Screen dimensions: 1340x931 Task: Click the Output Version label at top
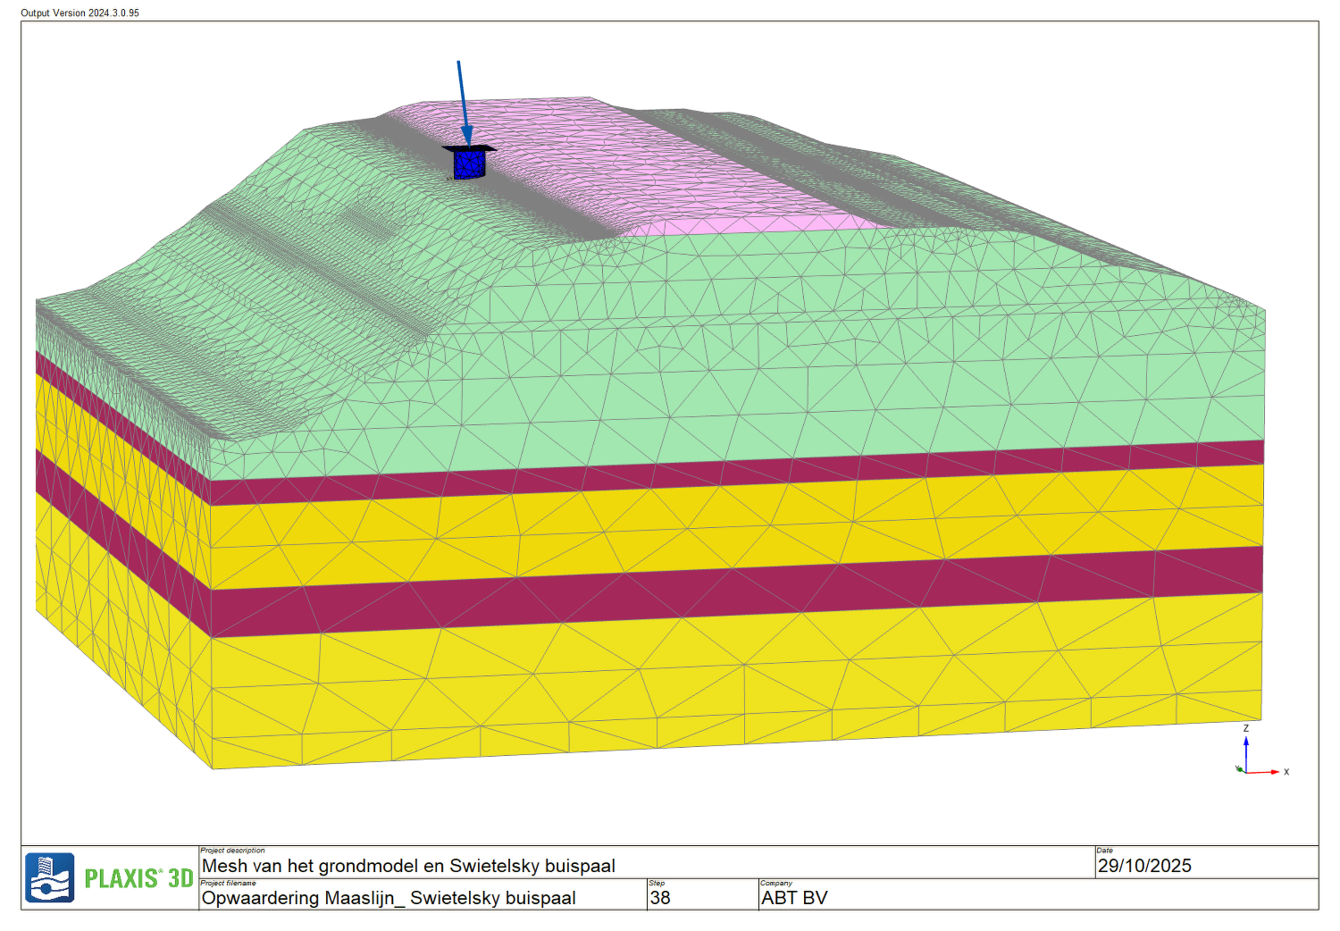(x=80, y=13)
